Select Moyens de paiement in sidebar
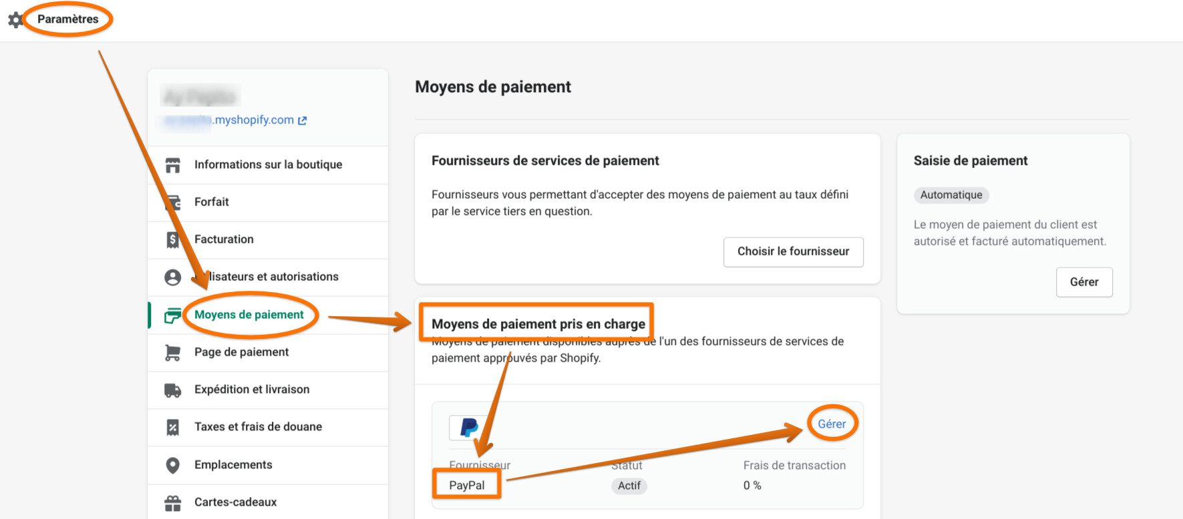The height and width of the screenshot is (519, 1183). pos(248,315)
